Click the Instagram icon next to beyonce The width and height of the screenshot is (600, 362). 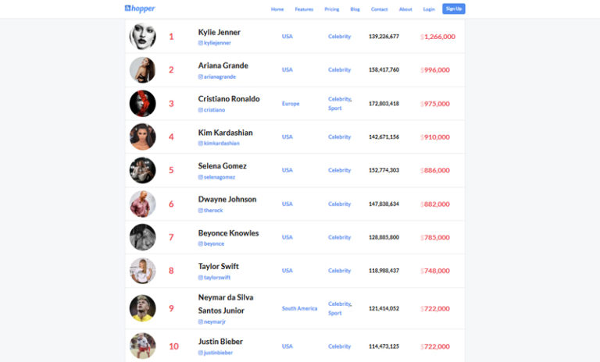point(201,243)
